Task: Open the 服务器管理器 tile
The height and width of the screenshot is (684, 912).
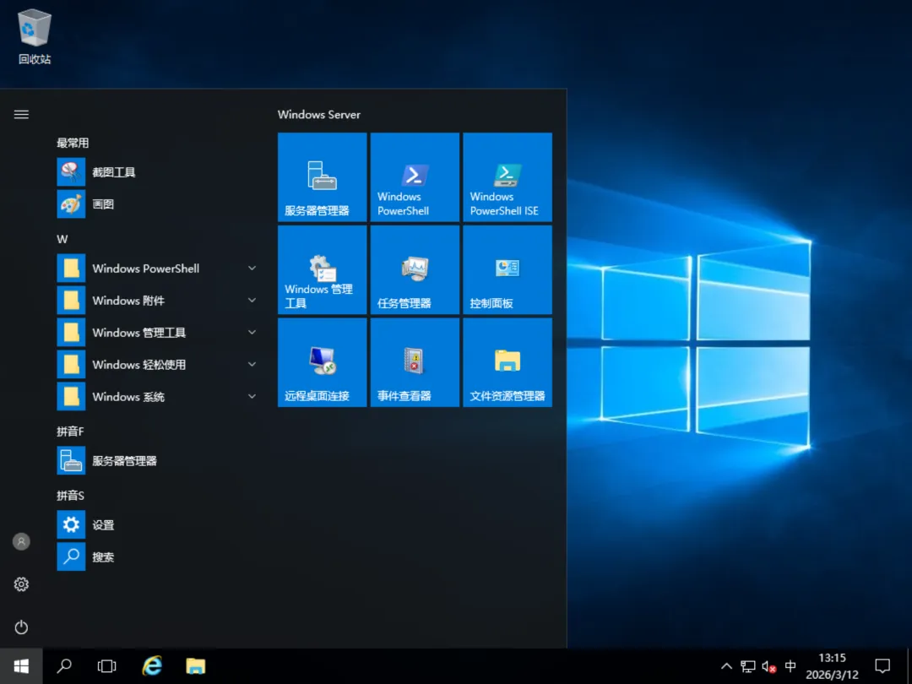Action: 322,177
